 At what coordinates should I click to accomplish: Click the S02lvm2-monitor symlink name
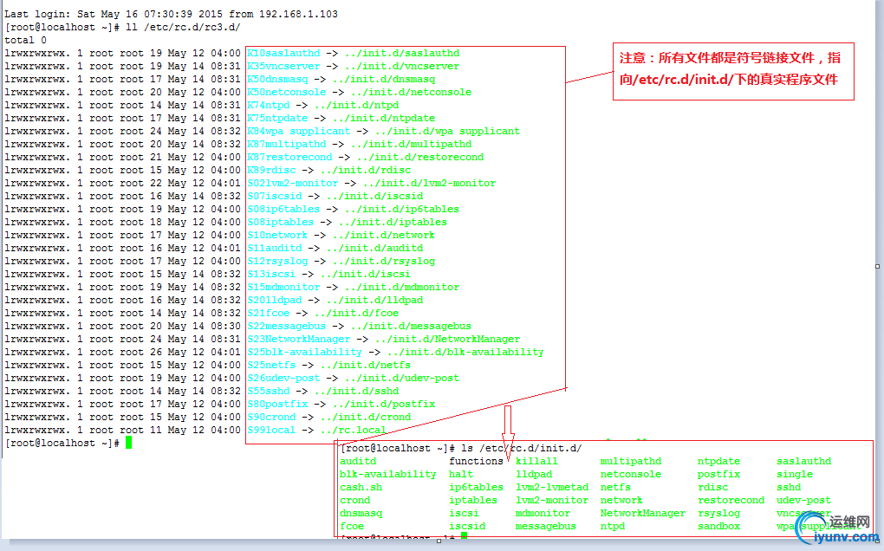pyautogui.click(x=293, y=183)
